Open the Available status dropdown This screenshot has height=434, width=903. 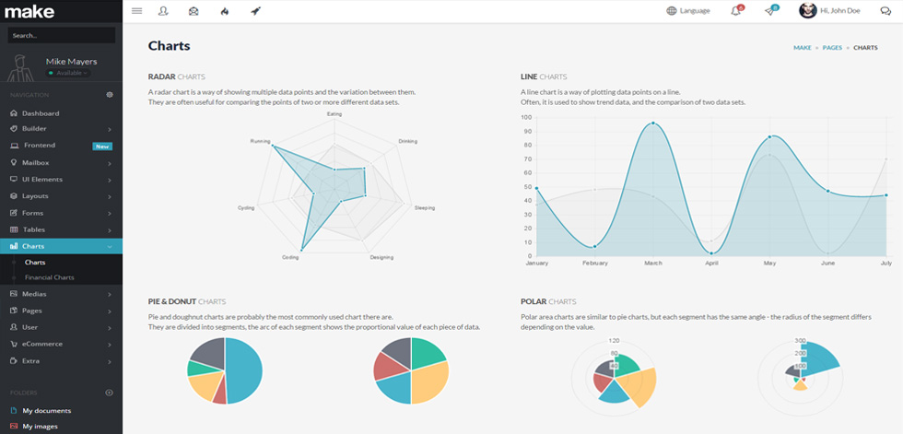68,73
